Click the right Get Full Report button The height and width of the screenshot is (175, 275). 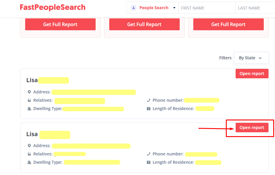pos(228,24)
